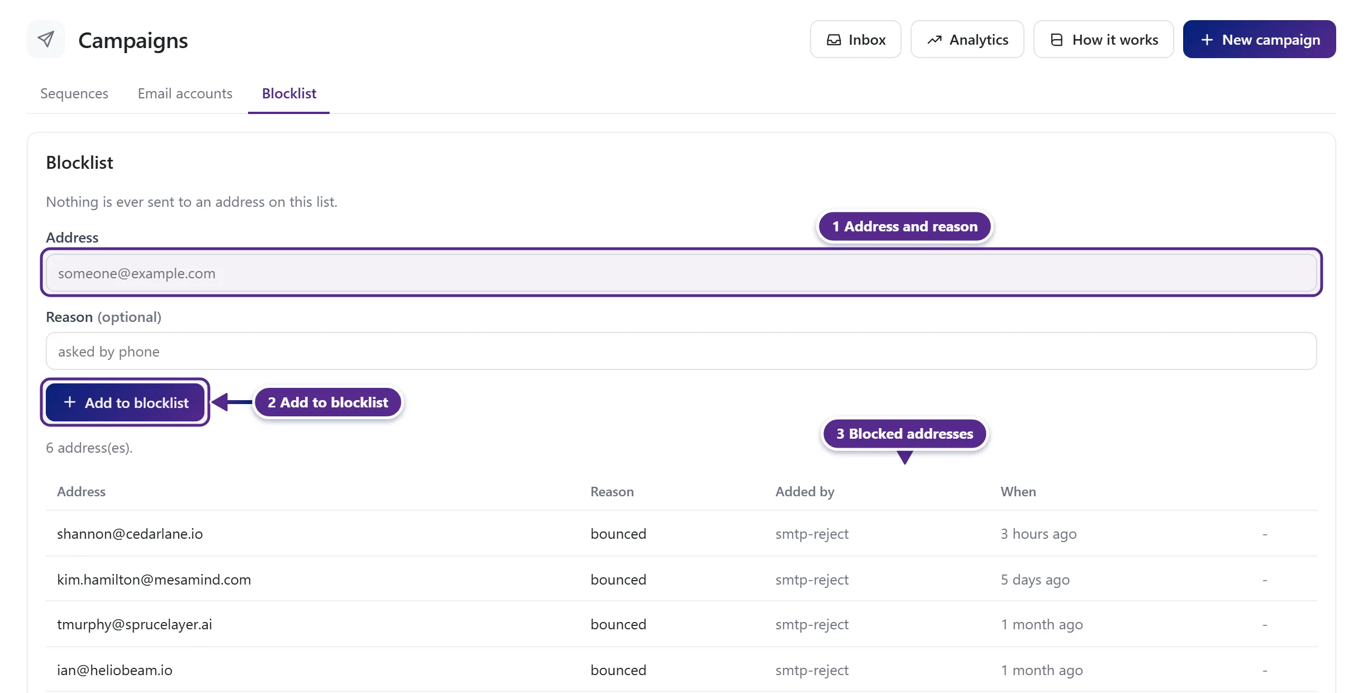Click bounced reason in kim.hamilton row
1363x693 pixels.
tap(618, 580)
